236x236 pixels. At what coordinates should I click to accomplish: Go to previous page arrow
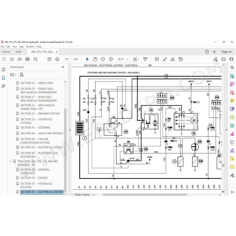[49, 59]
